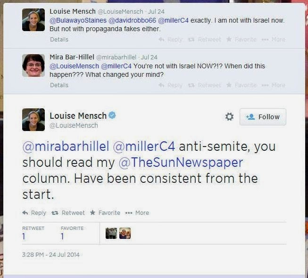
Task: Expand Details under Louise Mensch's first tweet
Action: [x=59, y=40]
